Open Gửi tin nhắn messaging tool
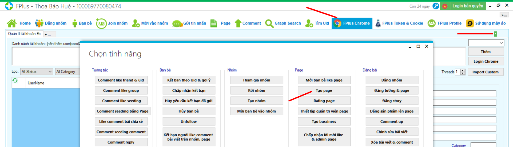 coord(189,23)
